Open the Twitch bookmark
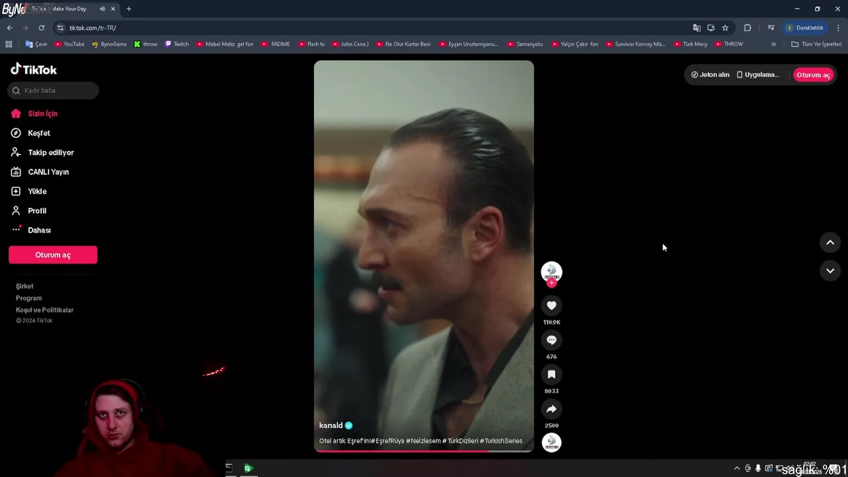Screen dimensions: 848x477 click(176, 44)
